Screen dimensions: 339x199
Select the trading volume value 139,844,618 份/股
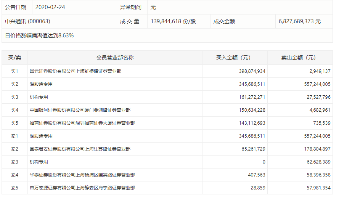pos(174,21)
